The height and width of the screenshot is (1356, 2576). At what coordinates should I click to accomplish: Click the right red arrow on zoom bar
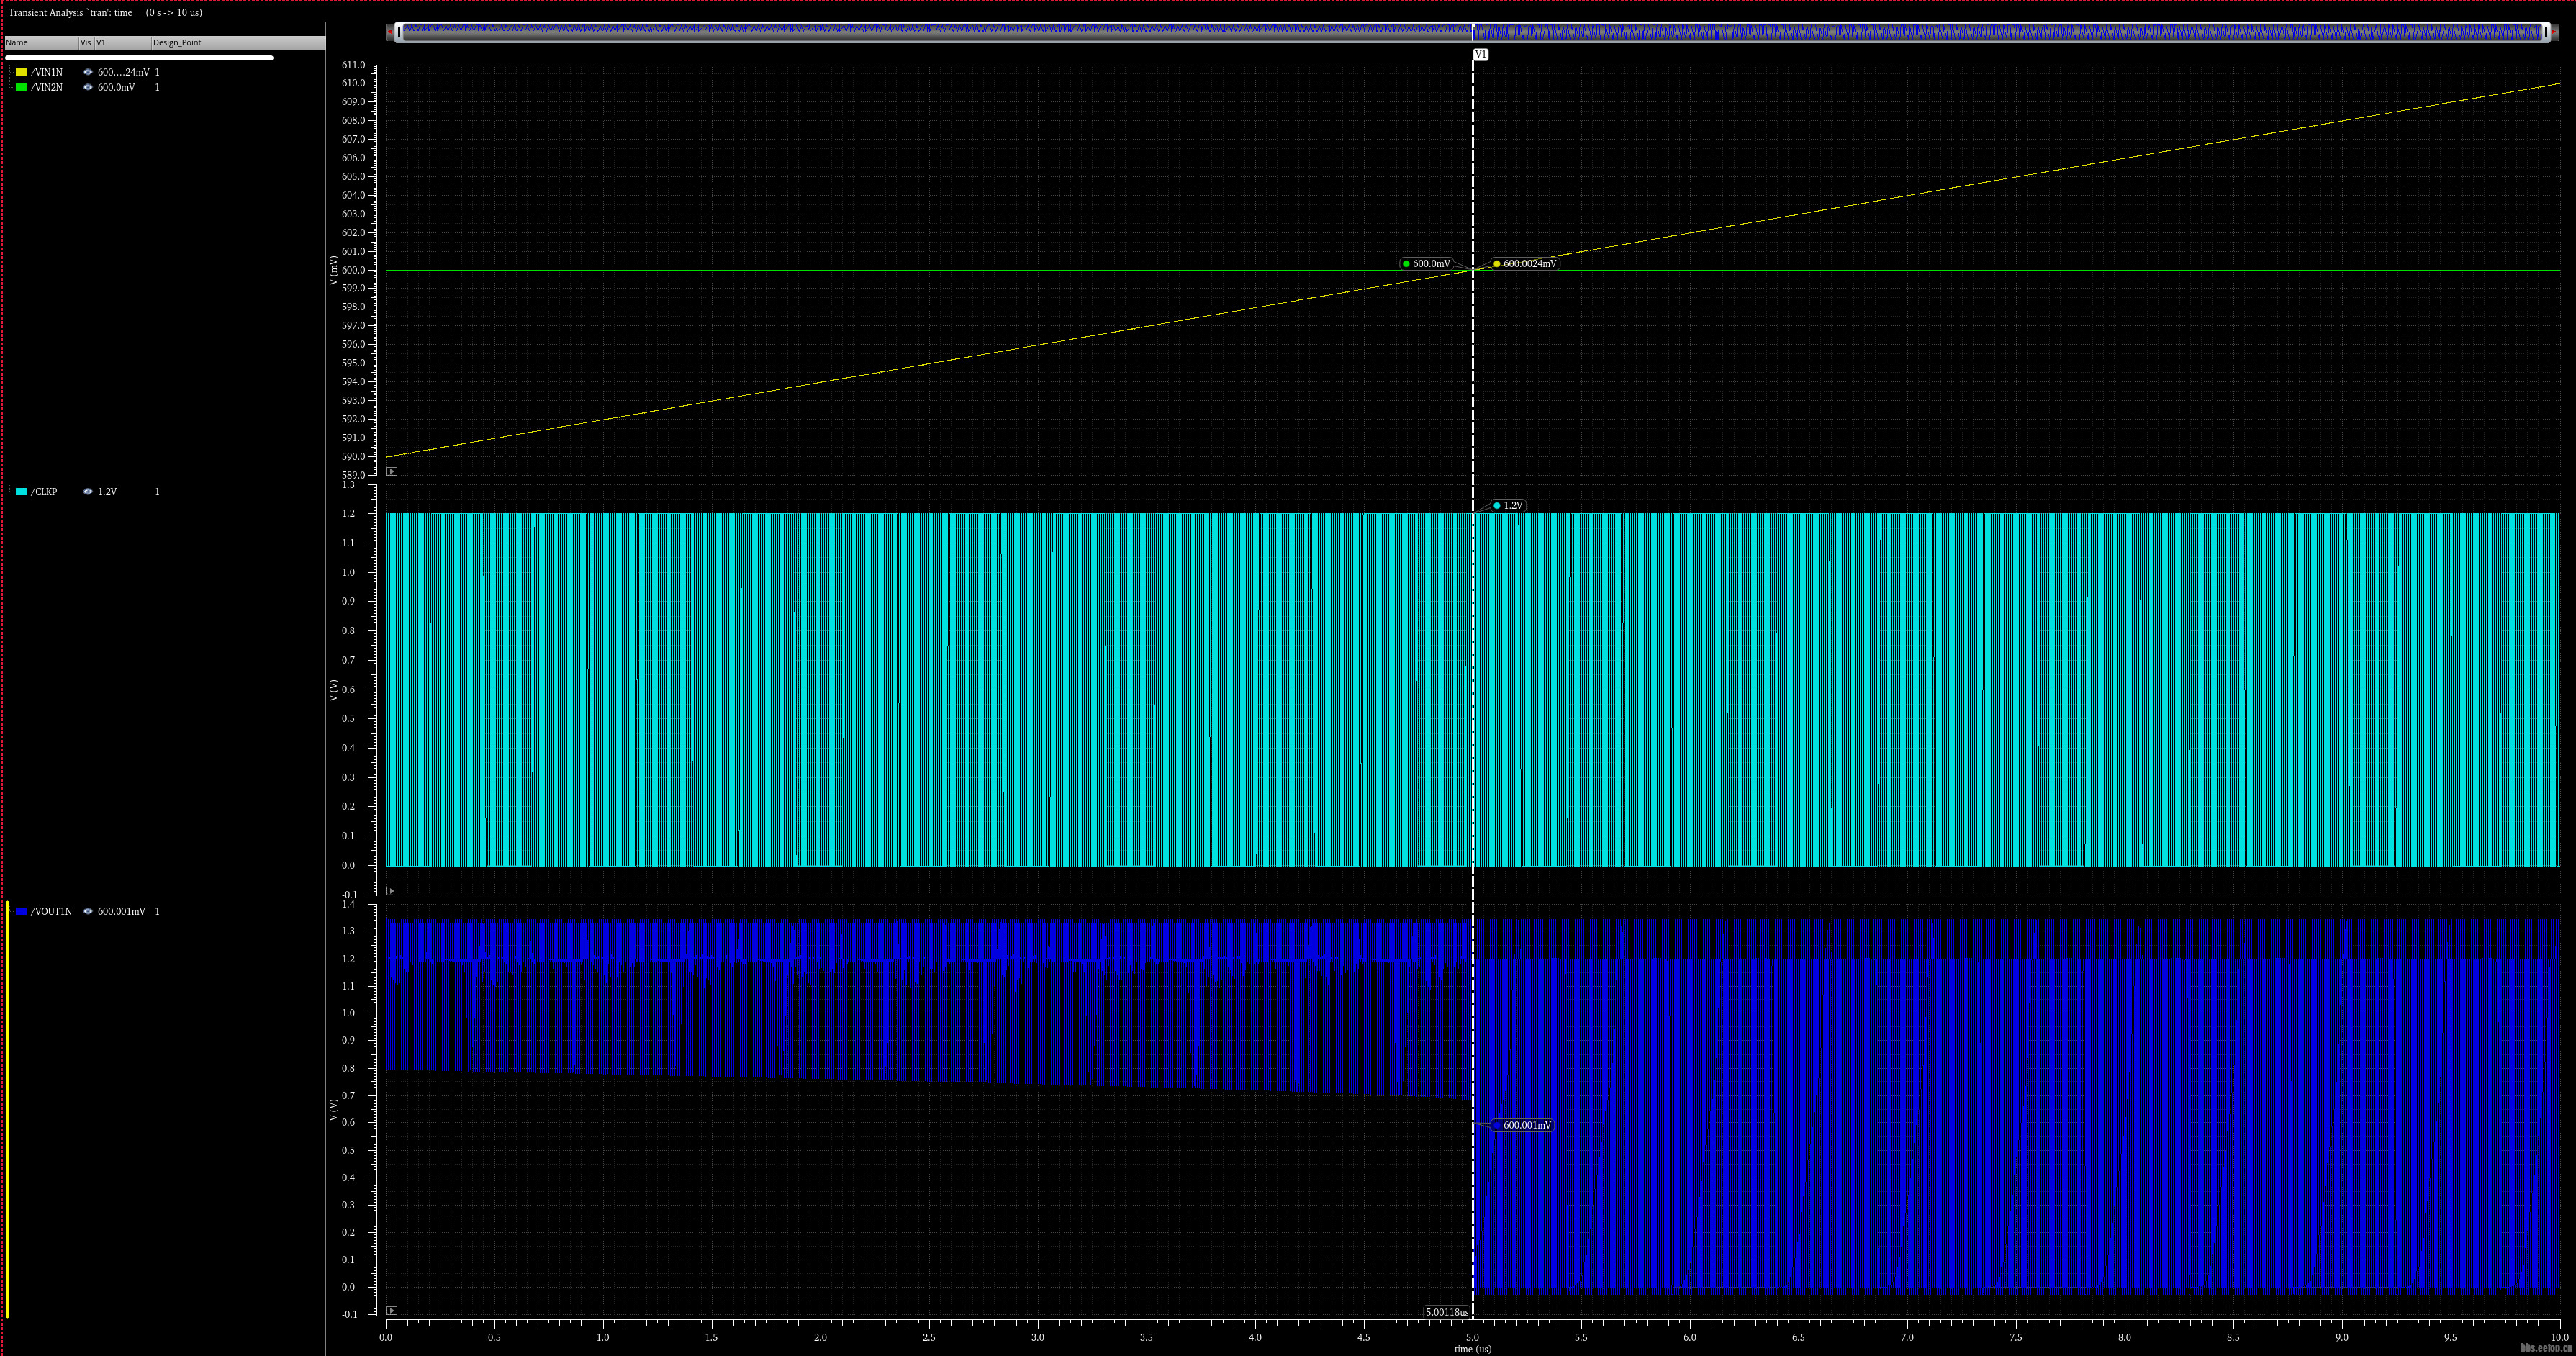2555,33
